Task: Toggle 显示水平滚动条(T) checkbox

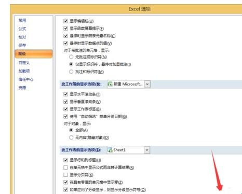Action: [65, 94]
